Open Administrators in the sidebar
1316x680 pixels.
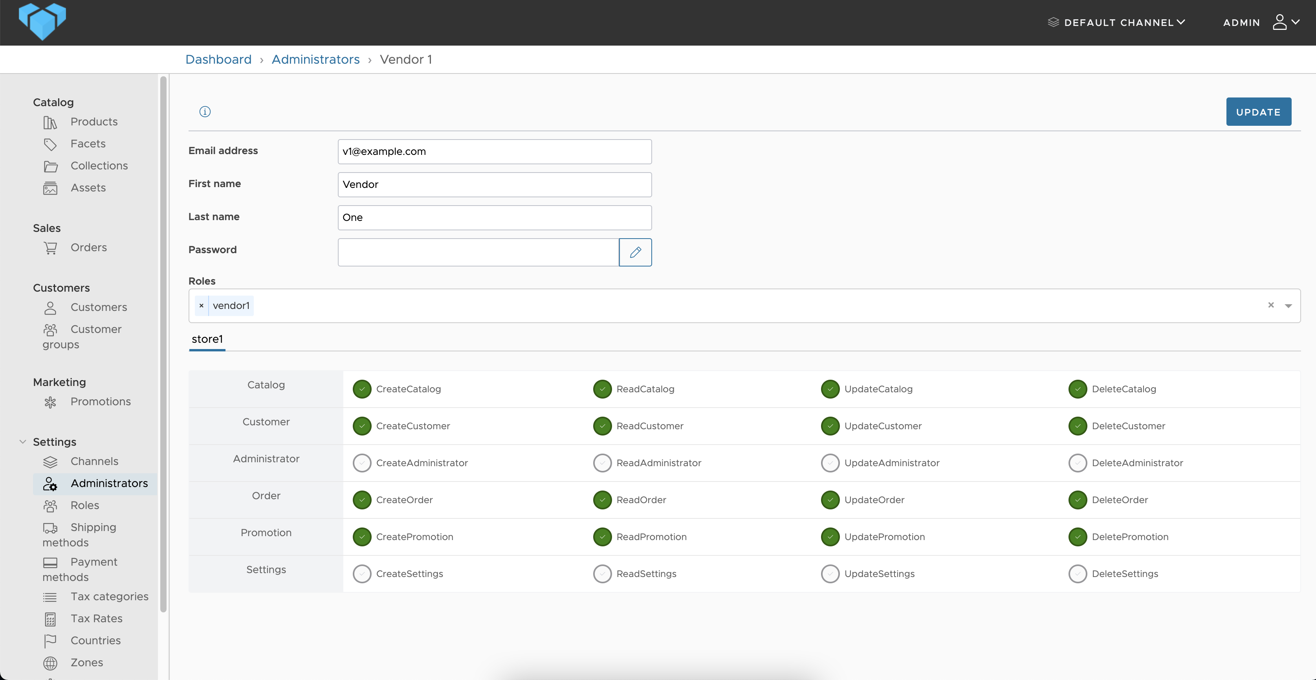(95, 484)
